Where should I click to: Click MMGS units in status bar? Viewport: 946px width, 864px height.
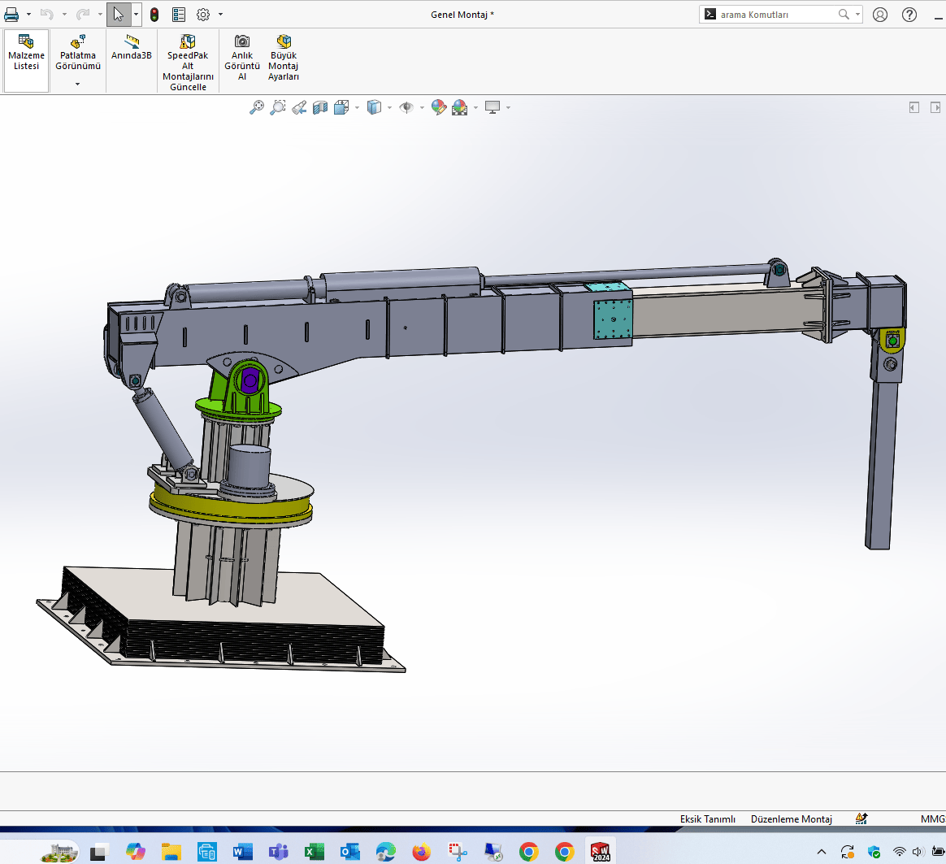[x=931, y=819]
